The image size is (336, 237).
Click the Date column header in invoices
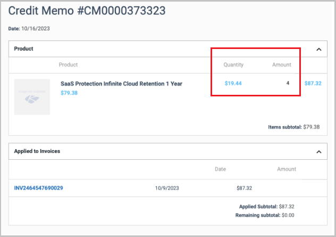[x=220, y=169]
